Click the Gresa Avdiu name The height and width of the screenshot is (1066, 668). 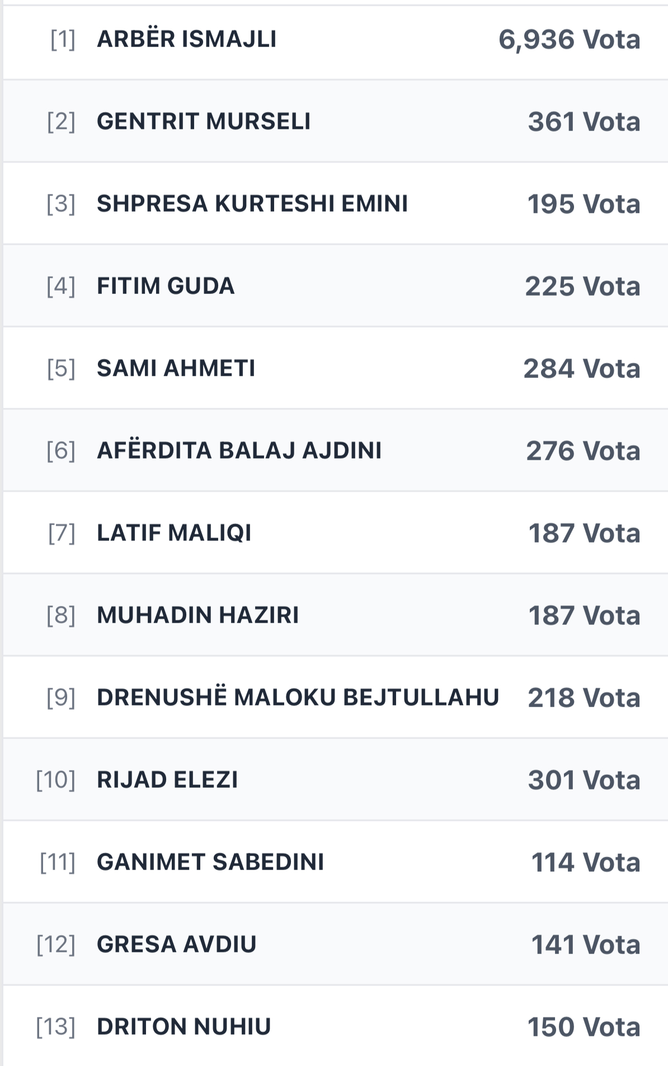(176, 945)
